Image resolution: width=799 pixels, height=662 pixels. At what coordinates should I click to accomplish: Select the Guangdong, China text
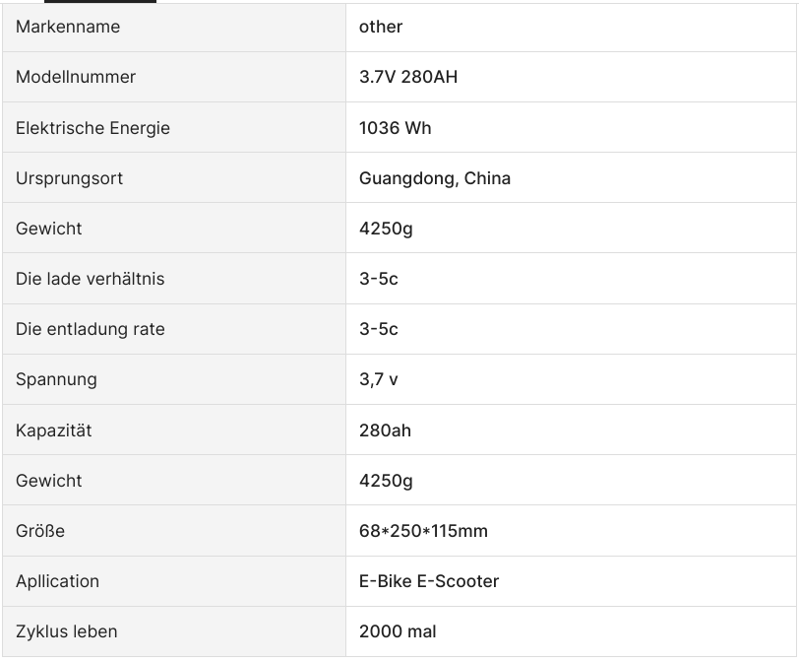434,178
